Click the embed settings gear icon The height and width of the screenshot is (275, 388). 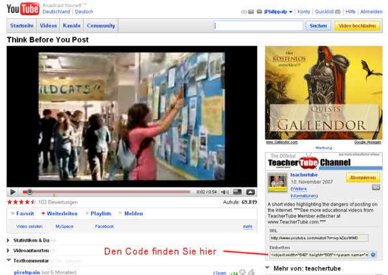click(x=373, y=255)
